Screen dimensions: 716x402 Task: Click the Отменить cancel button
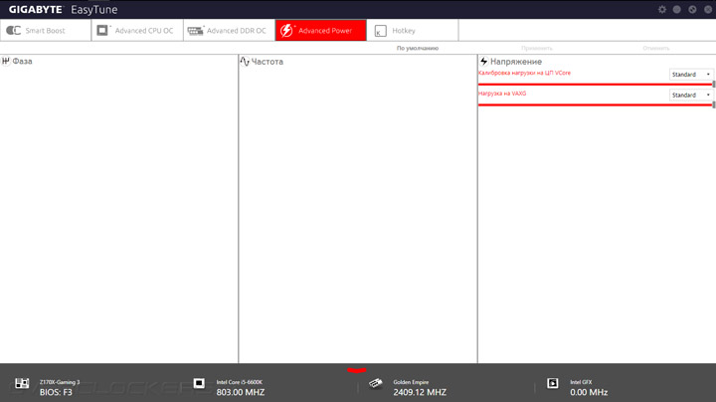pyautogui.click(x=656, y=48)
